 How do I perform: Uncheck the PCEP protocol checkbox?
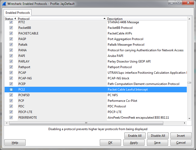(11, 84)
